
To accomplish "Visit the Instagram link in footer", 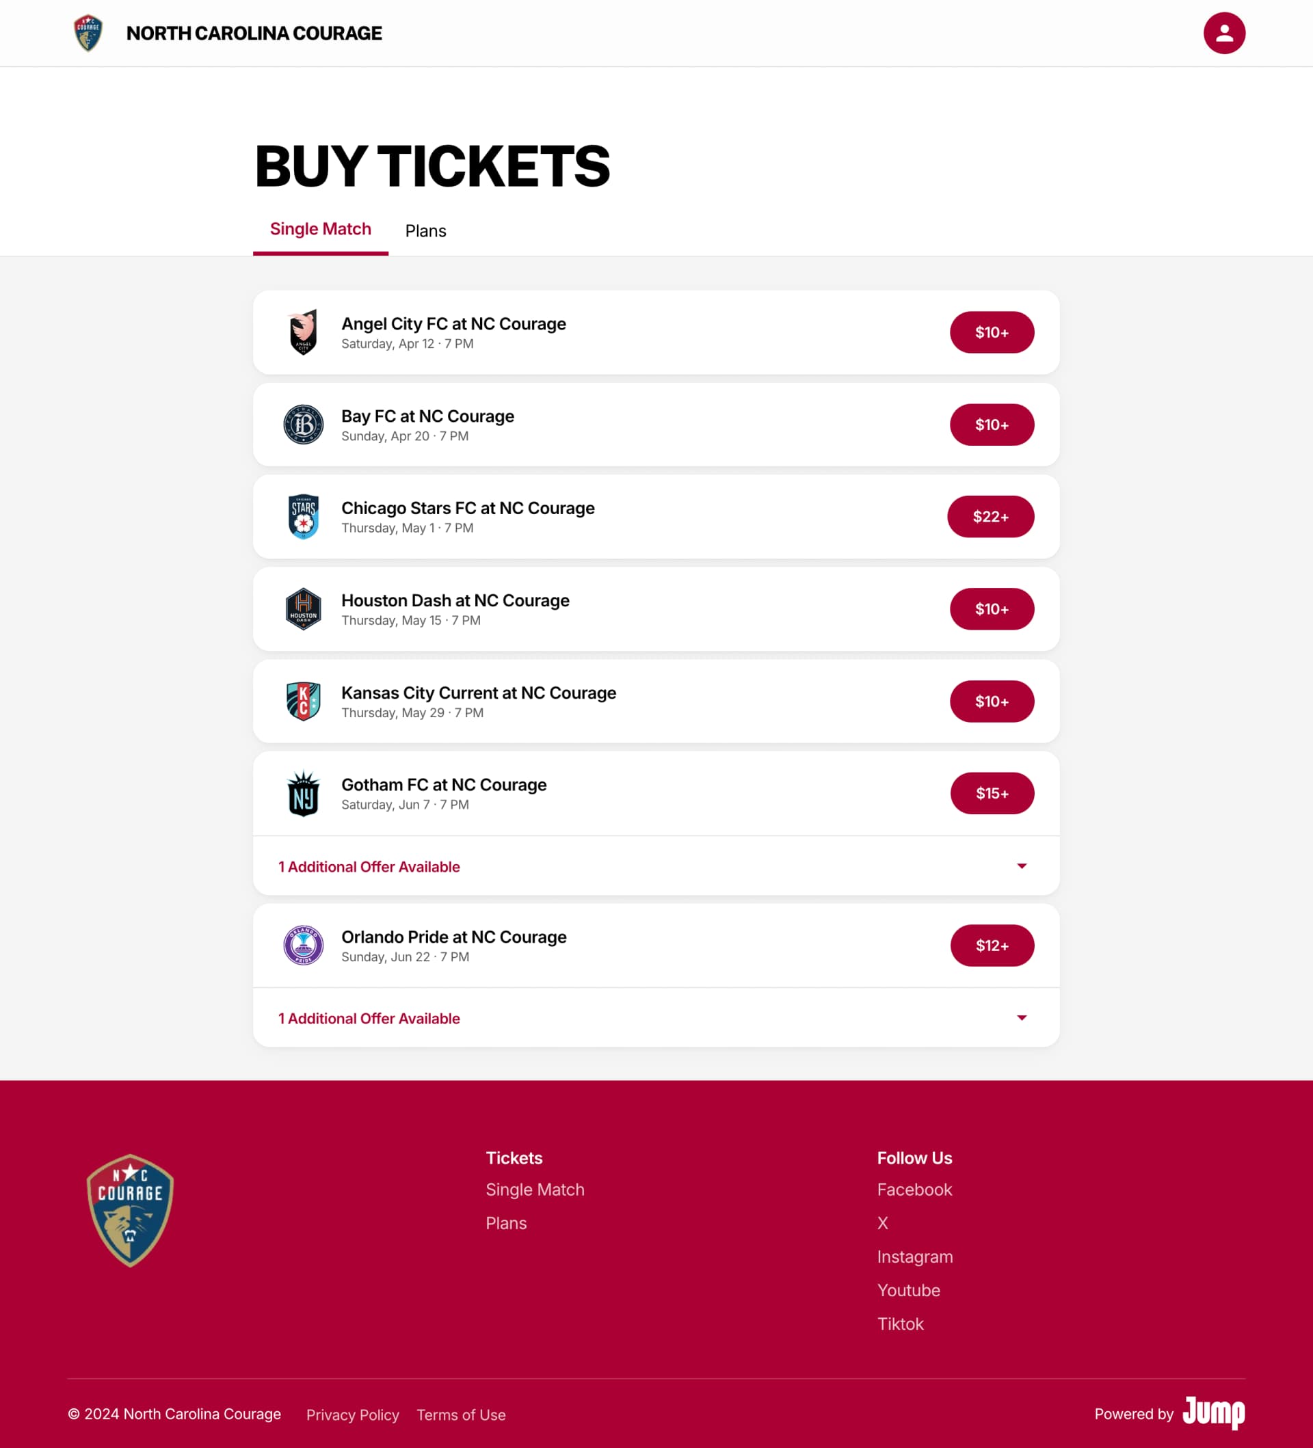I will click(x=914, y=1257).
